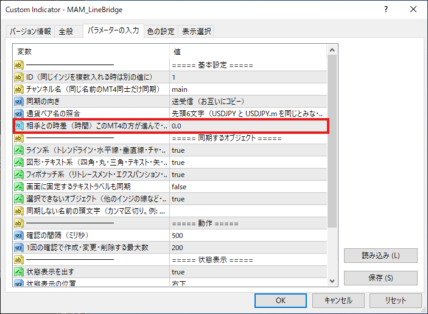Click the 123 icon beside 通貨ペア名の照合
The width and height of the screenshot is (428, 314).
[x=18, y=114]
